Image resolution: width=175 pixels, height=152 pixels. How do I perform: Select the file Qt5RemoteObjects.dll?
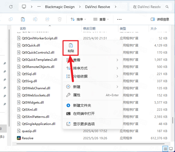coord(38,67)
